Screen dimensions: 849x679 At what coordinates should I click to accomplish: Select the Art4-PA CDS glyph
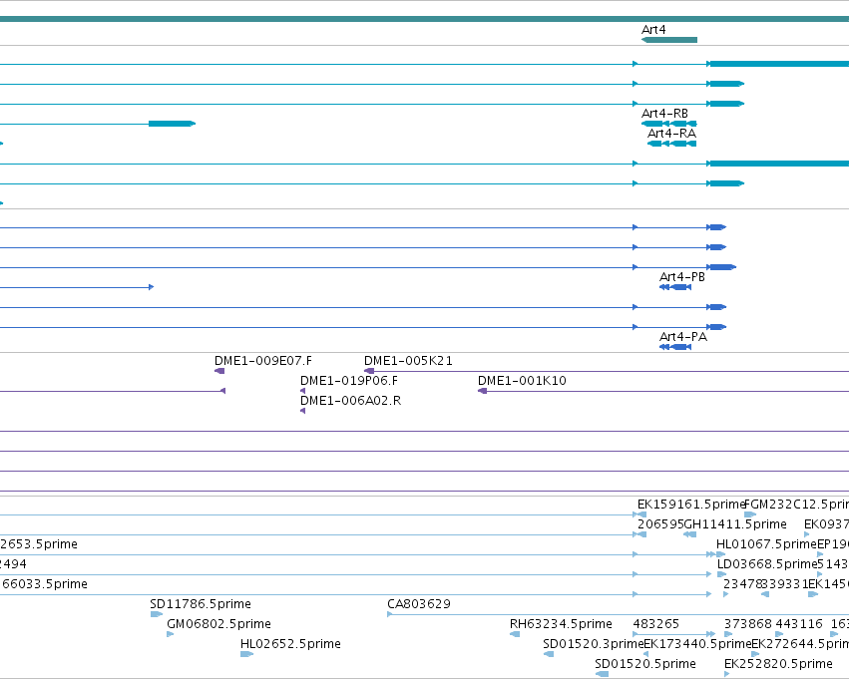tap(675, 347)
